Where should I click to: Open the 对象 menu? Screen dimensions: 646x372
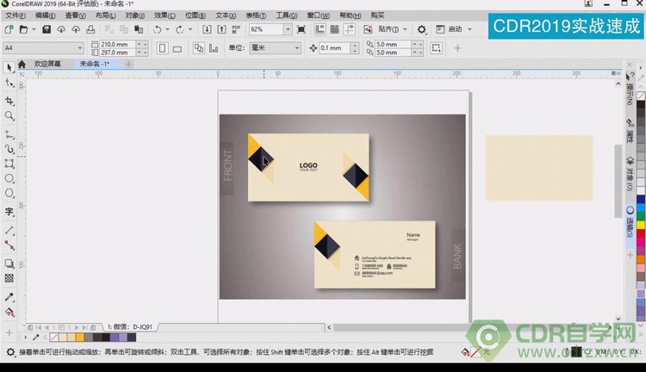pos(134,15)
